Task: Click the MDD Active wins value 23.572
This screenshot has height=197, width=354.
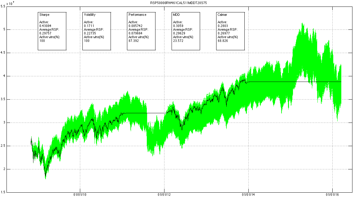Action: 178,41
